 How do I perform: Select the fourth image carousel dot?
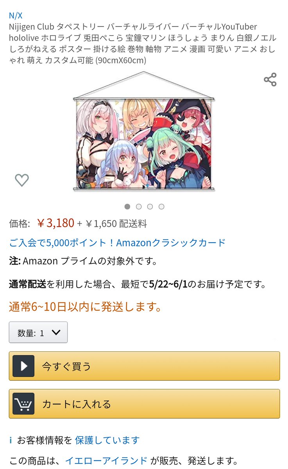coord(161,206)
